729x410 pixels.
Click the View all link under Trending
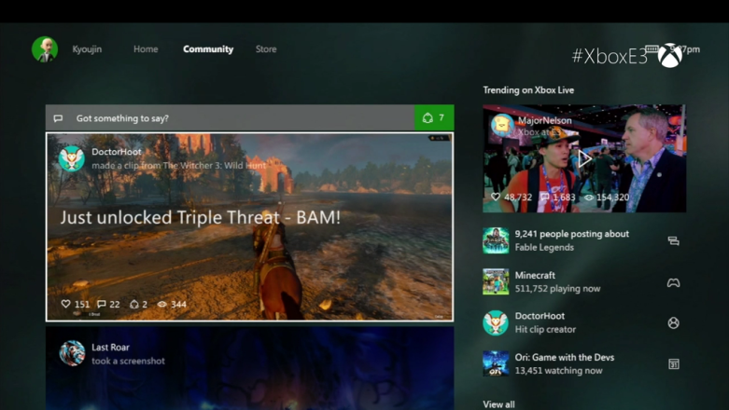pos(498,404)
